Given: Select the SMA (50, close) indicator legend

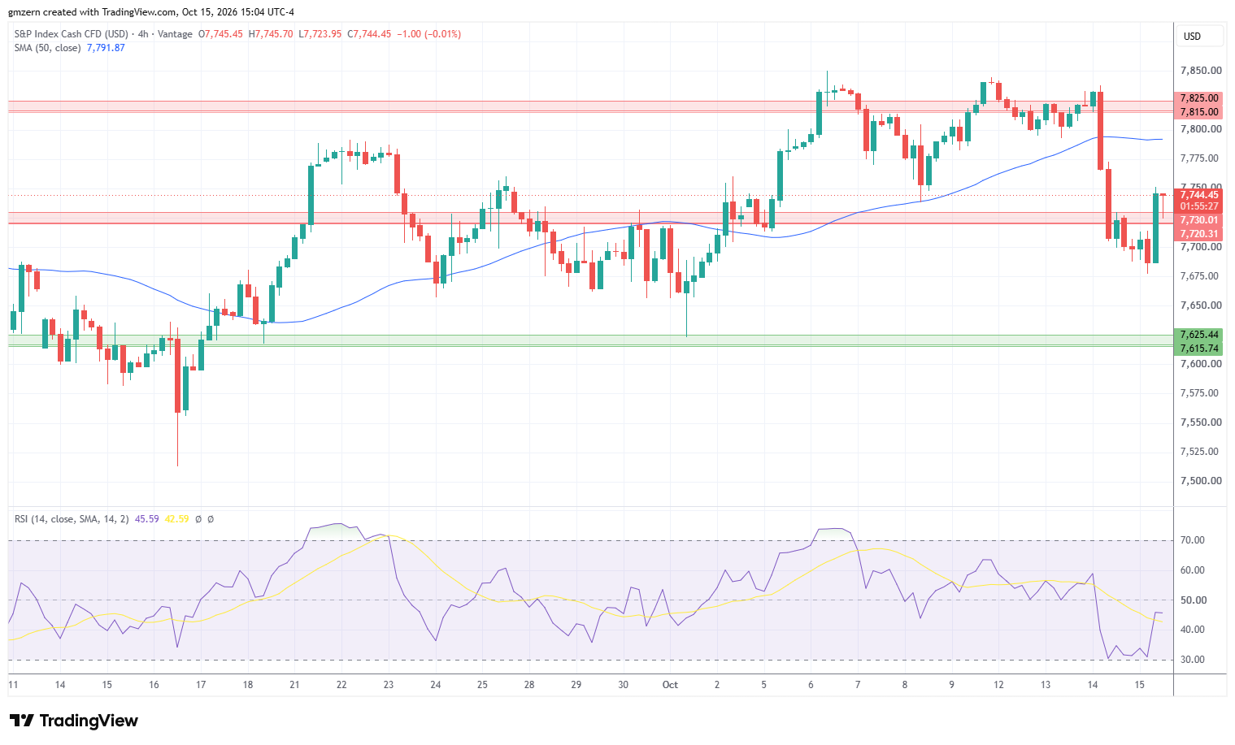Looking at the screenshot, I should click(47, 48).
